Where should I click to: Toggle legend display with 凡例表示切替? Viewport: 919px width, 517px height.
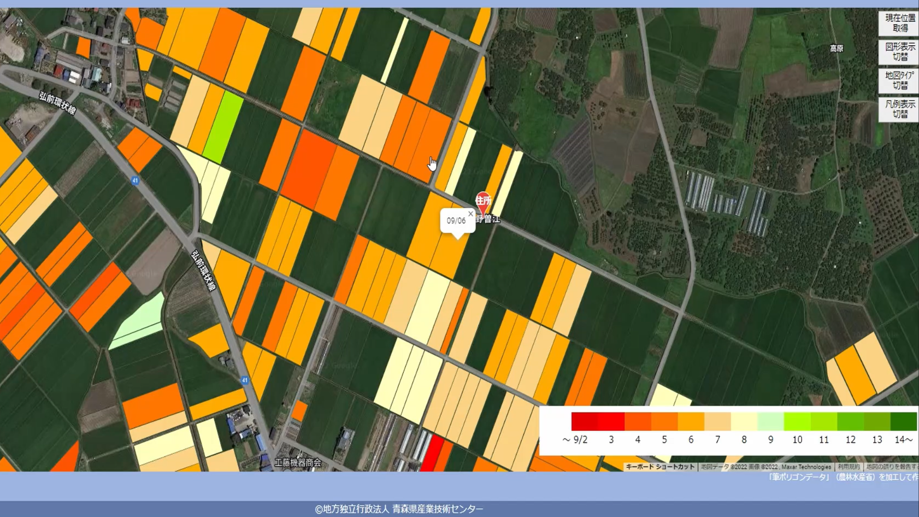pyautogui.click(x=899, y=109)
